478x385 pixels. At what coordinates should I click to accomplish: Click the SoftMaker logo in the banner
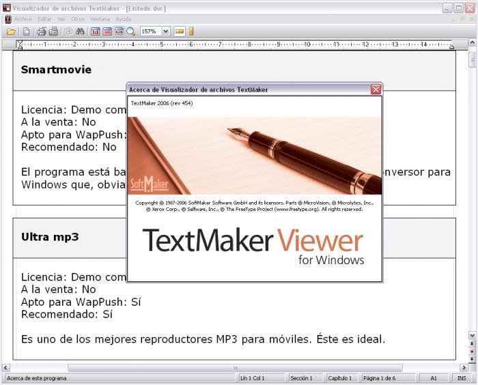pyautogui.click(x=149, y=184)
